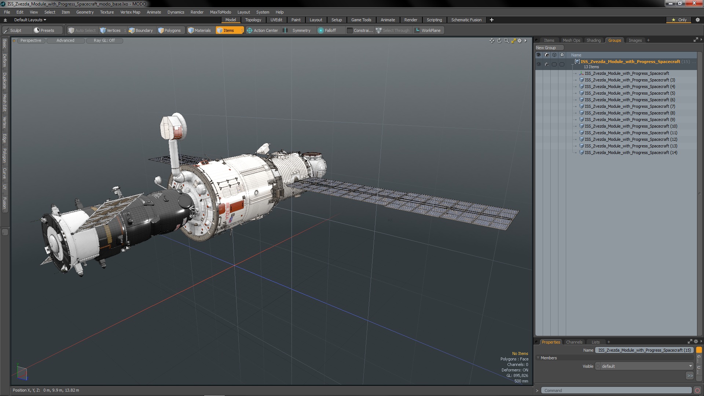Toggle Symmetry on
This screenshot has height=396, width=704.
tap(298, 30)
